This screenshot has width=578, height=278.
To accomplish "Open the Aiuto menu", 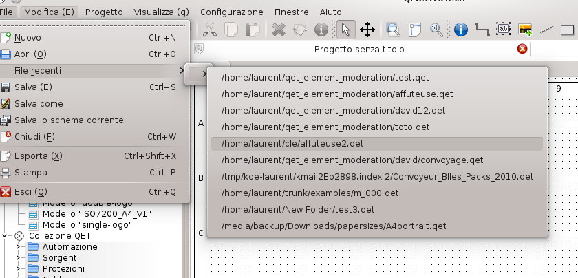I will 331,12.
